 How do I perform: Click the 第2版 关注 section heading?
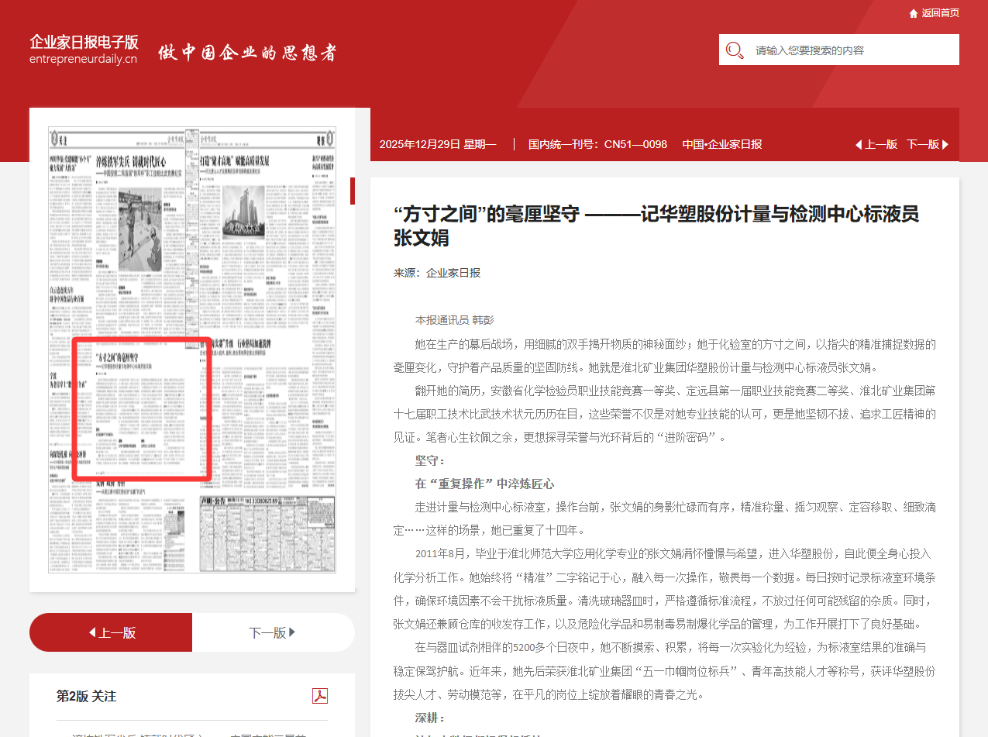(86, 696)
